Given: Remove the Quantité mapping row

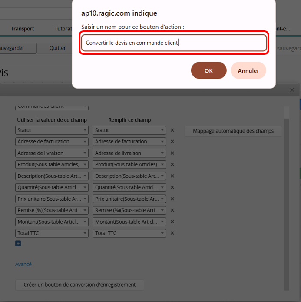Looking at the screenshot, I should point(172,187).
